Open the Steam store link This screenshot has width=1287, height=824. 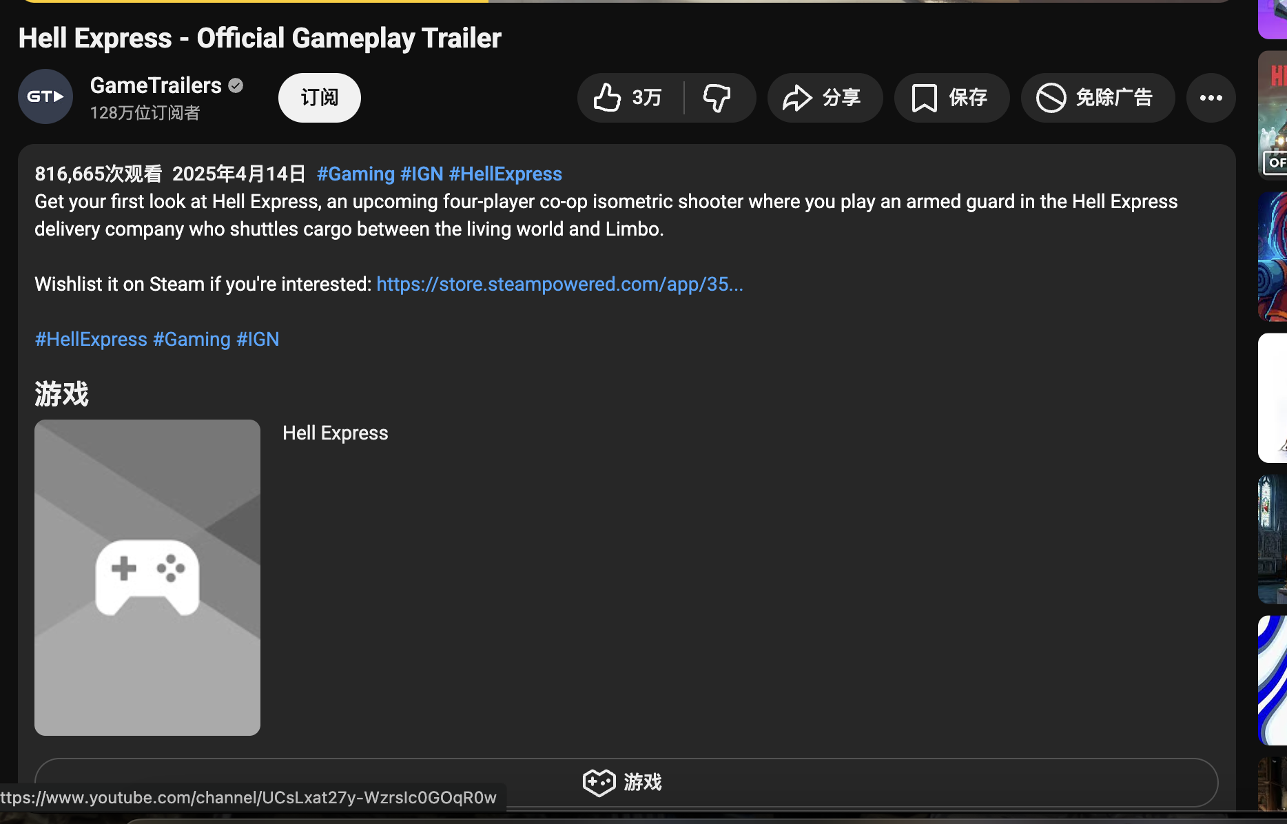coord(559,284)
